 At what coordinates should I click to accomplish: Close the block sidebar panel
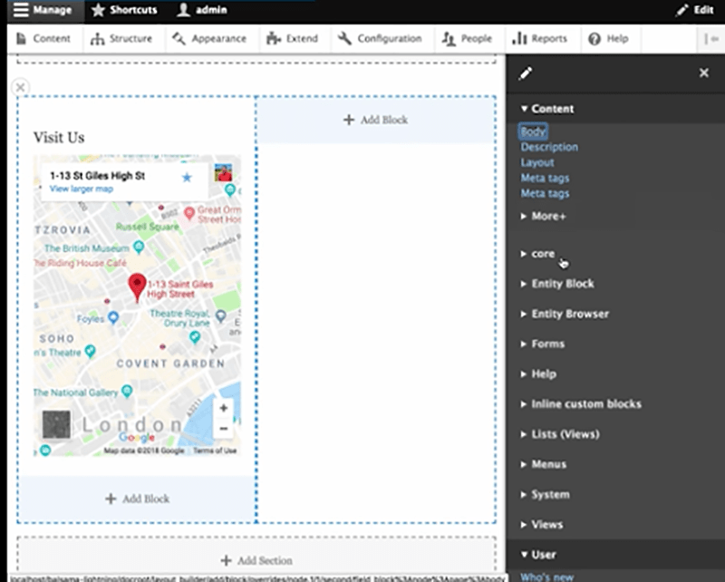pos(704,73)
